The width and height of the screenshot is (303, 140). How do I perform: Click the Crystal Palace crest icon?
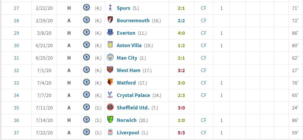[110, 95]
